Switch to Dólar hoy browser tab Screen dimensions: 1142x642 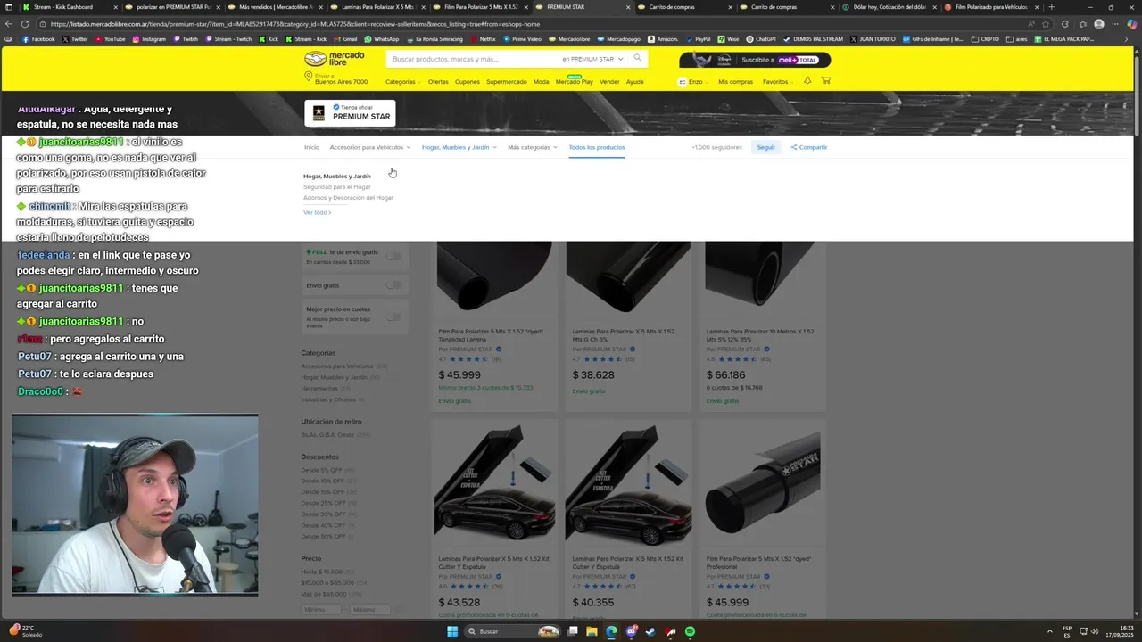point(888,7)
